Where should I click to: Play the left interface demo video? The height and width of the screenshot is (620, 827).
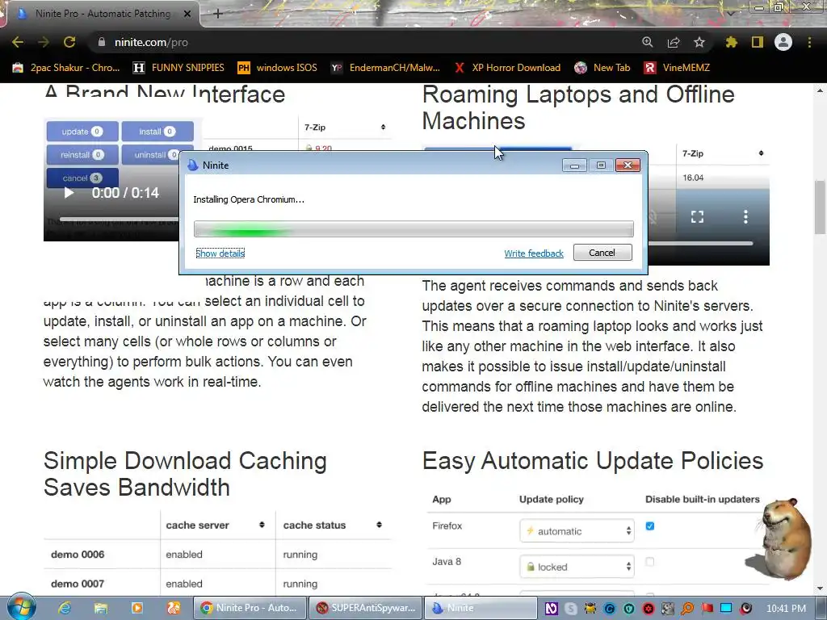(69, 193)
